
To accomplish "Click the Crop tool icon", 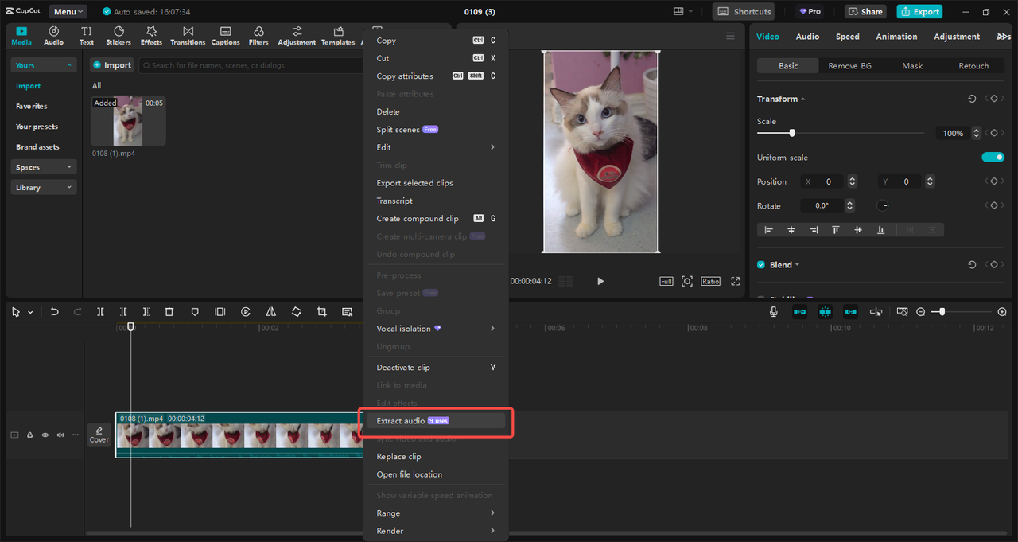I will pyautogui.click(x=322, y=312).
